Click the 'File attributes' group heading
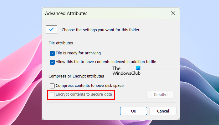 click(x=61, y=43)
